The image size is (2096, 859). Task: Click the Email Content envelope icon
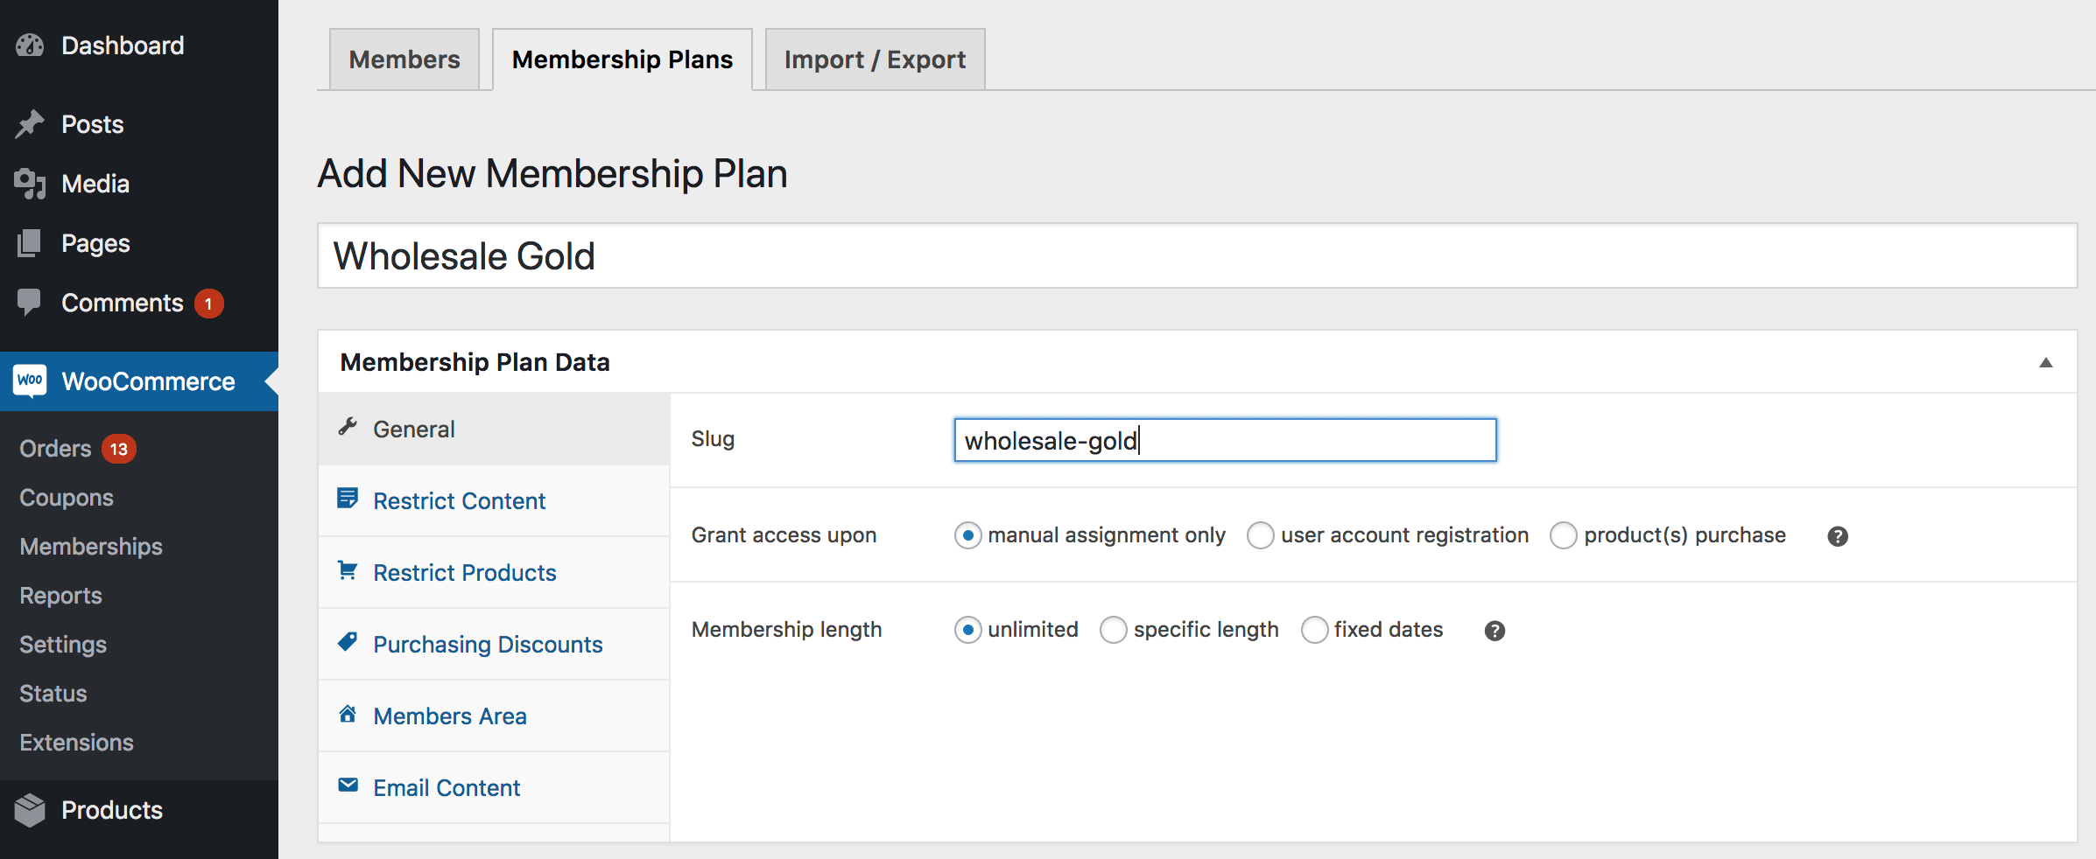(x=348, y=786)
